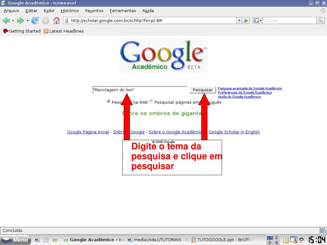Select 'Pesquisar páginas em Português' radio button
Image resolution: width=327 pixels, height=245 pixels.
point(152,102)
